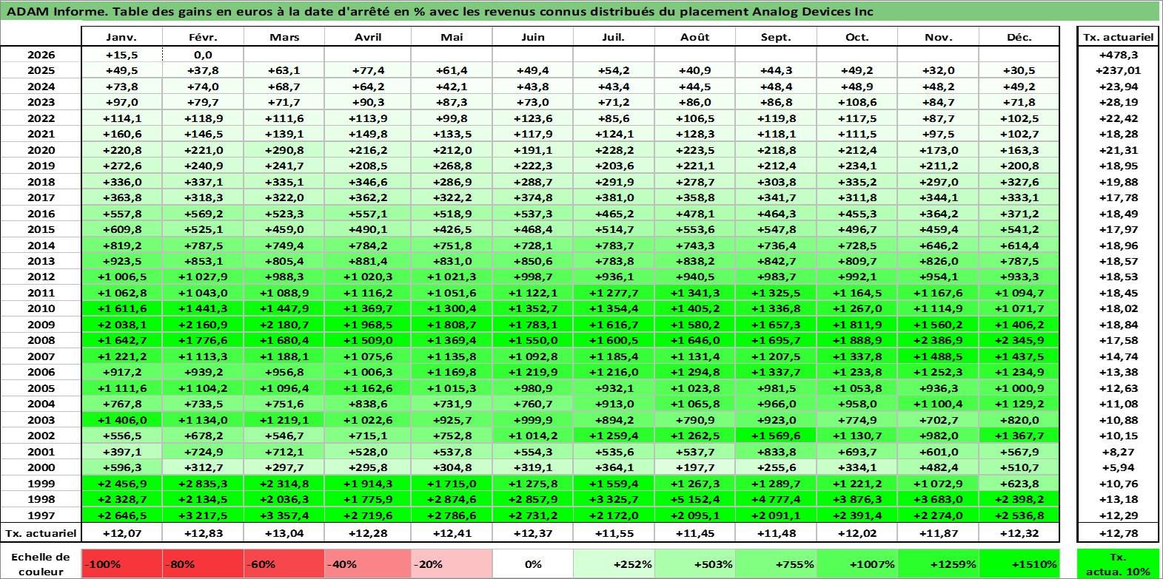The width and height of the screenshot is (1163, 579).
Task: Click the bottom January rate +12,07
Action: 121,533
